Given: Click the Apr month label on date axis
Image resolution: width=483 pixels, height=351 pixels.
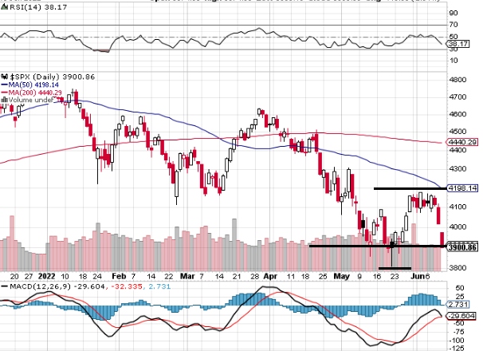Looking at the screenshot, I should pyautogui.click(x=270, y=276).
